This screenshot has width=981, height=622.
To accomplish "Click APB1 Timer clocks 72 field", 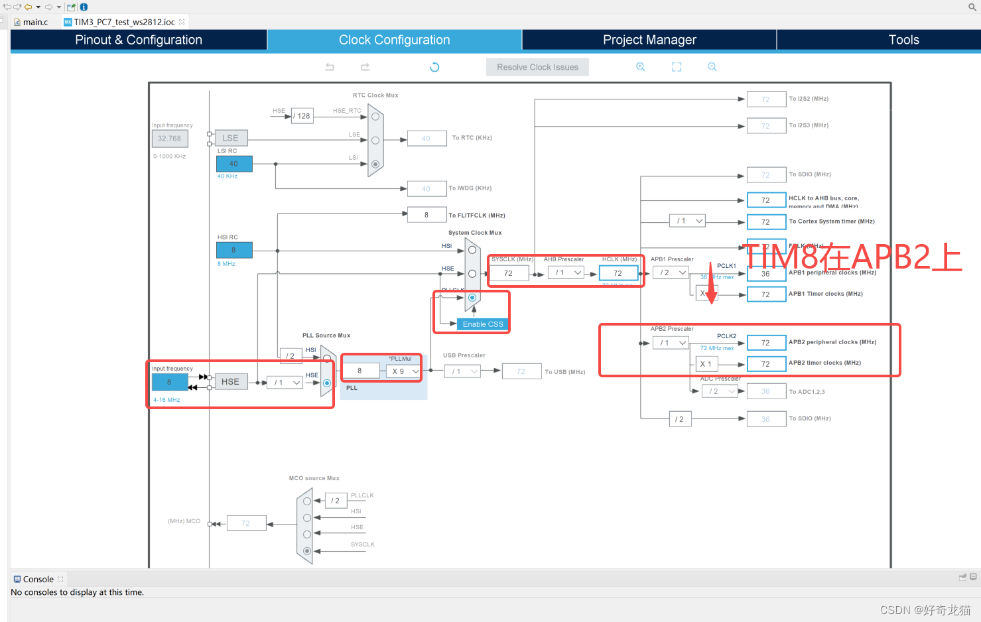I will point(766,294).
